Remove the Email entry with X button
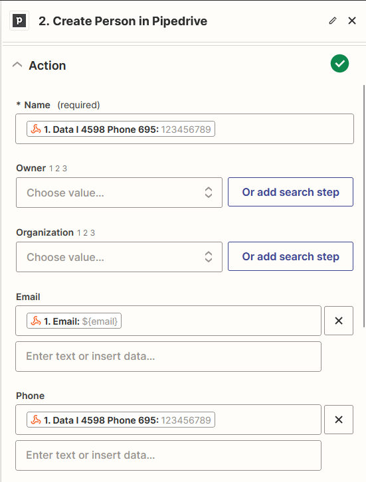366x482 pixels. pyautogui.click(x=339, y=321)
